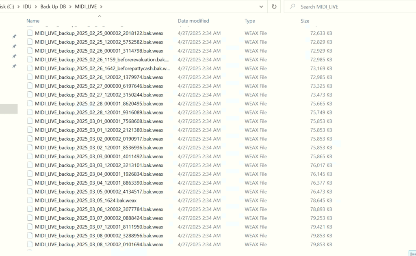Click file icon of beforerevaluation backup
The width and height of the screenshot is (416, 256).
tap(30, 59)
